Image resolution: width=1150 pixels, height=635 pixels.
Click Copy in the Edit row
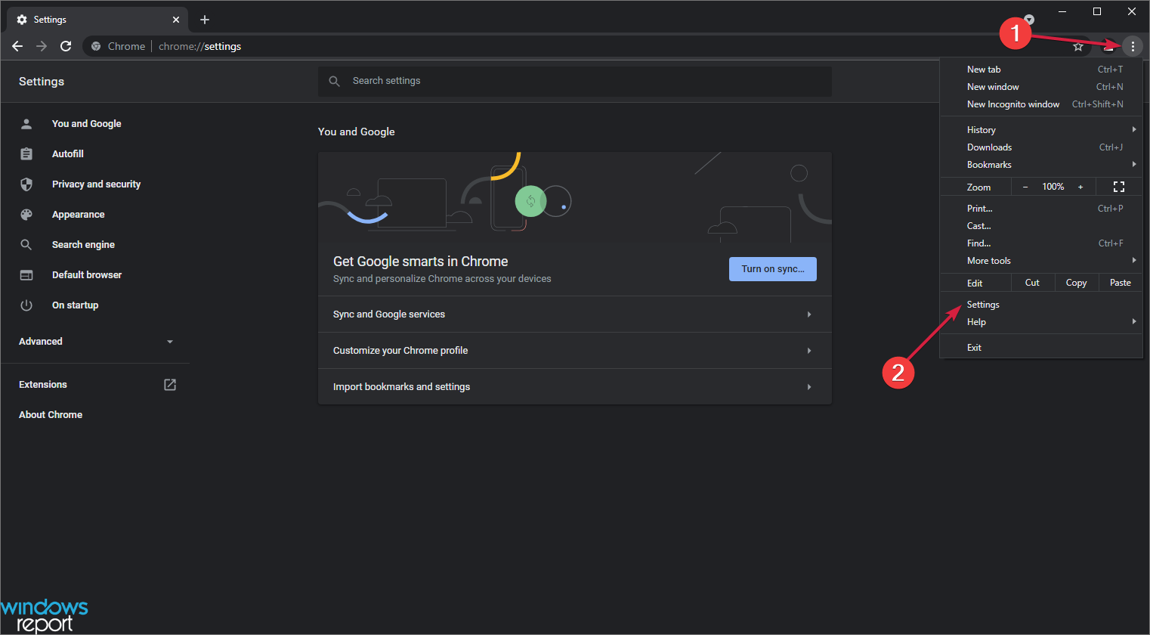(x=1076, y=283)
